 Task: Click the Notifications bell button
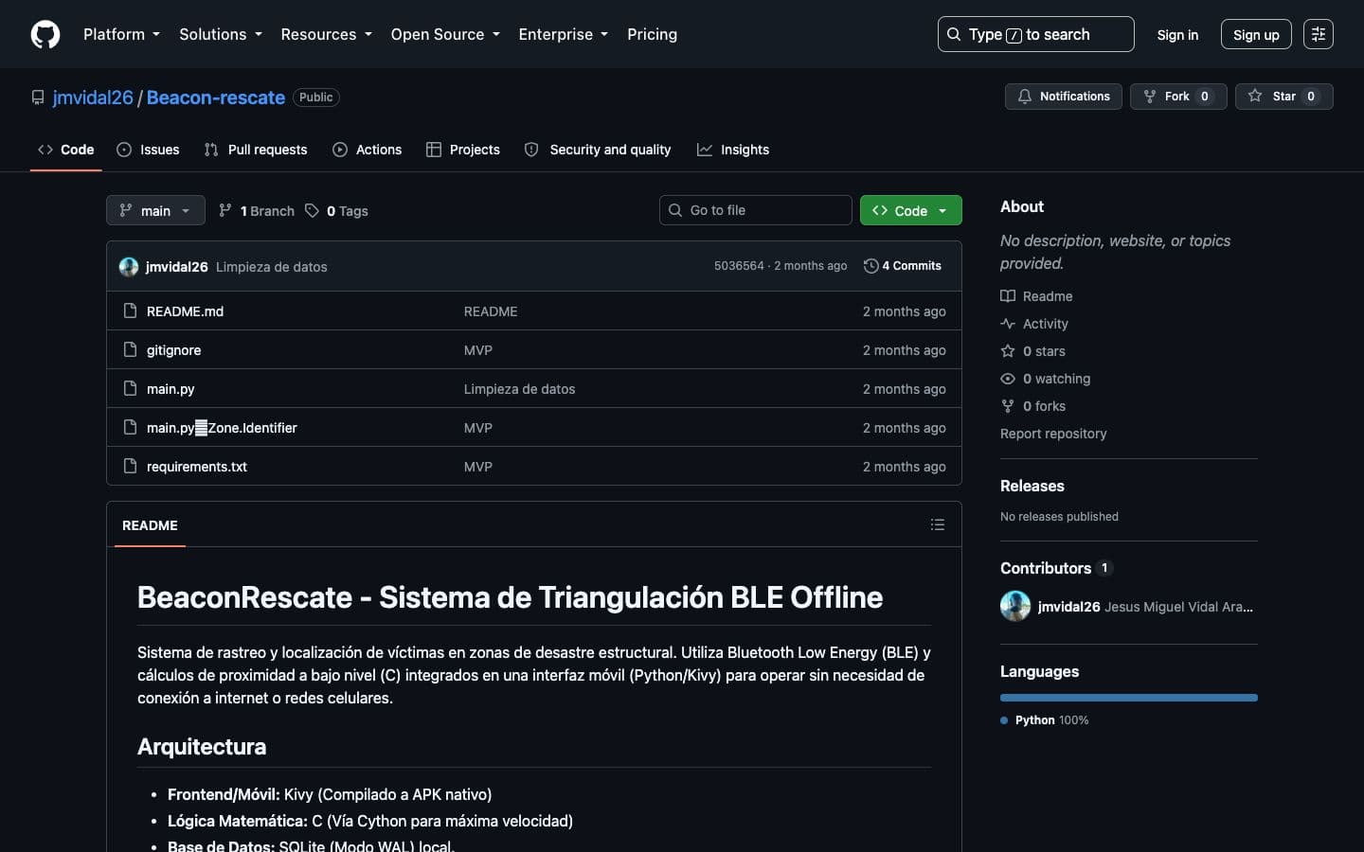pos(1063,97)
